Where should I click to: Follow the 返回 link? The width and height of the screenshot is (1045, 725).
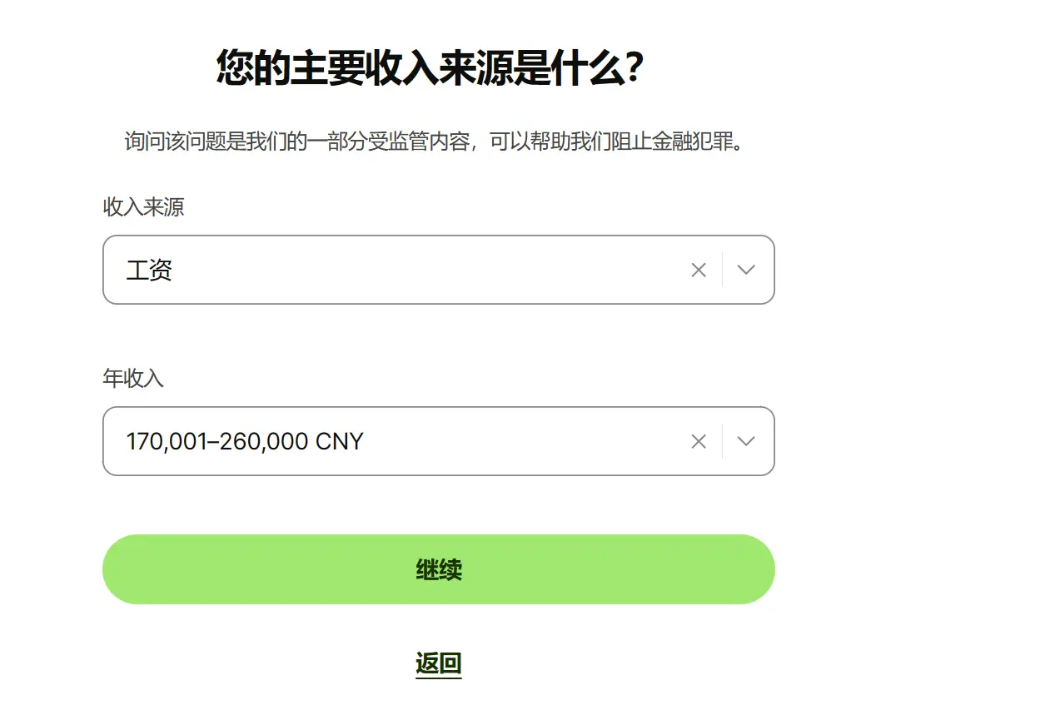[x=438, y=663]
